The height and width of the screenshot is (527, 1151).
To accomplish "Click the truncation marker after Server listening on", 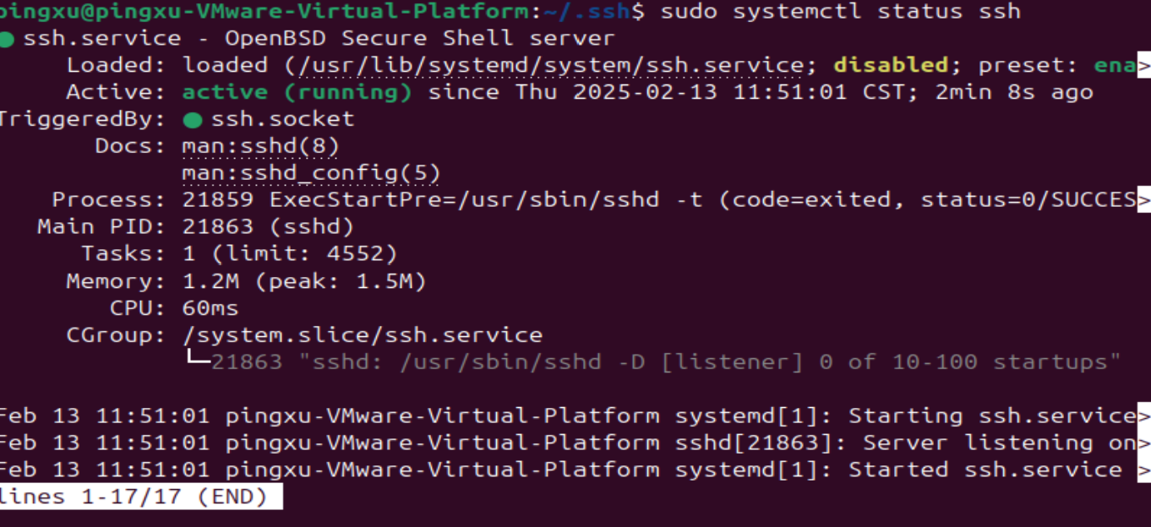I will pyautogui.click(x=1144, y=443).
